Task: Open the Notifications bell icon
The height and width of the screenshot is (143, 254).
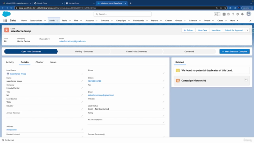Action: [x=242, y=14]
